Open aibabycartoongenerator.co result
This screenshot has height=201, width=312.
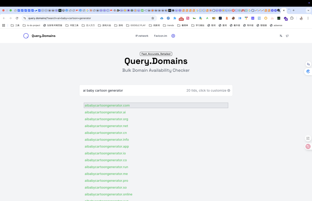(106, 160)
